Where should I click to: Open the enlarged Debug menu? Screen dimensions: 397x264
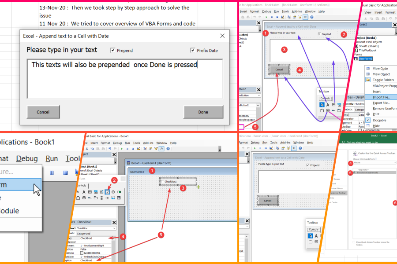[27, 158]
